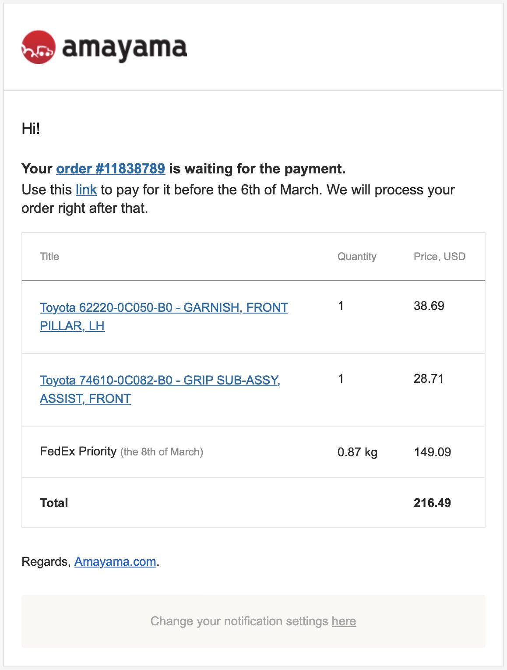Click the 'Hi!' greeting text

point(31,129)
